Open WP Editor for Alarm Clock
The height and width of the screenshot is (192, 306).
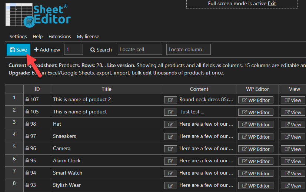click(256, 161)
